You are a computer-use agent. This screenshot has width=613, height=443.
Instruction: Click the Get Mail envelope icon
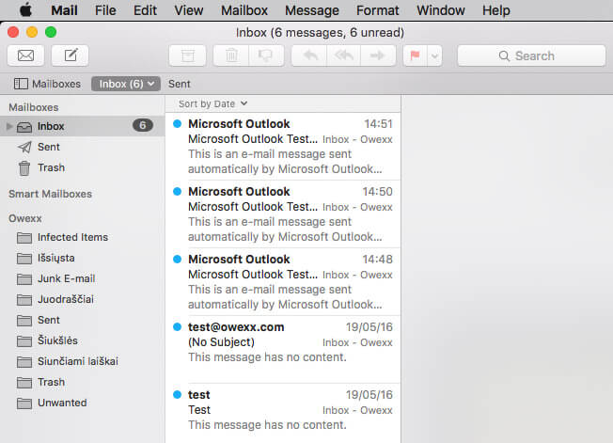coord(25,55)
